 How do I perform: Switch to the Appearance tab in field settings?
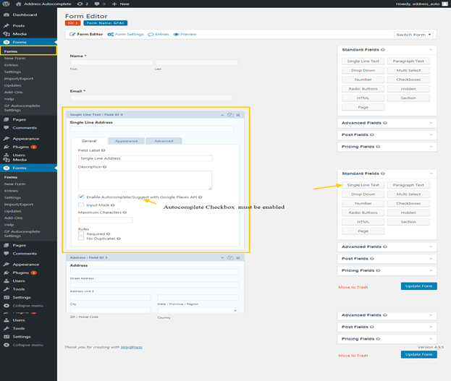127,141
